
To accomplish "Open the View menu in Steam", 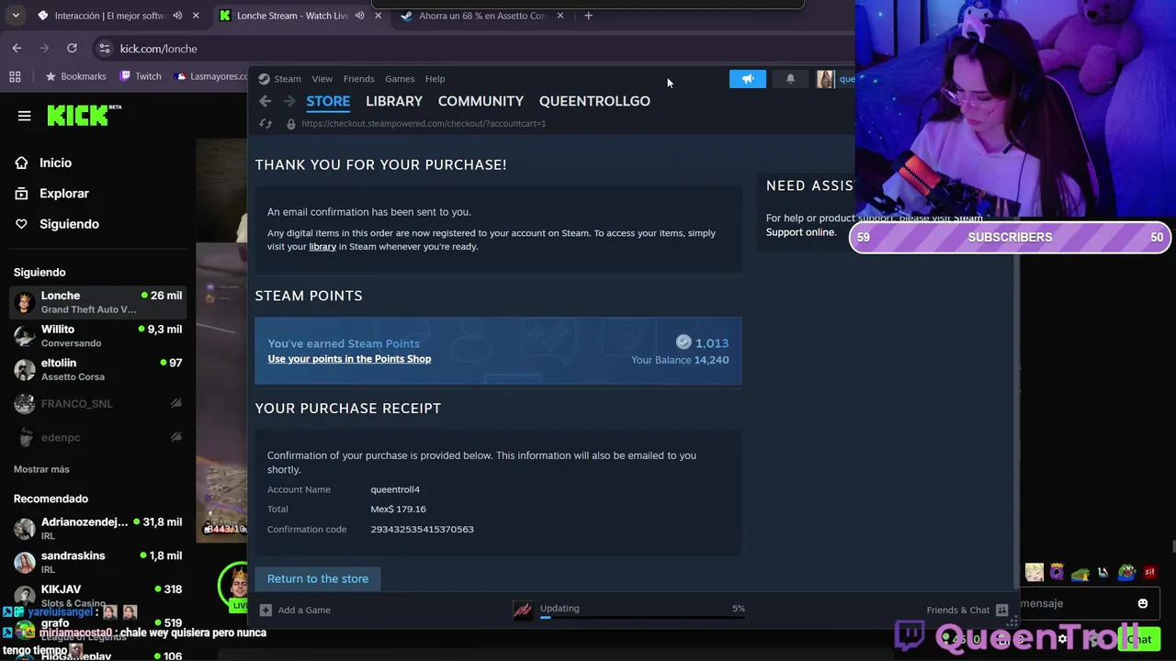I will pyautogui.click(x=322, y=79).
